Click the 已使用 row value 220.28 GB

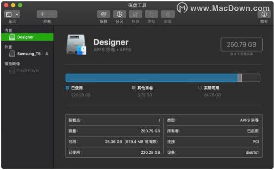point(150,152)
